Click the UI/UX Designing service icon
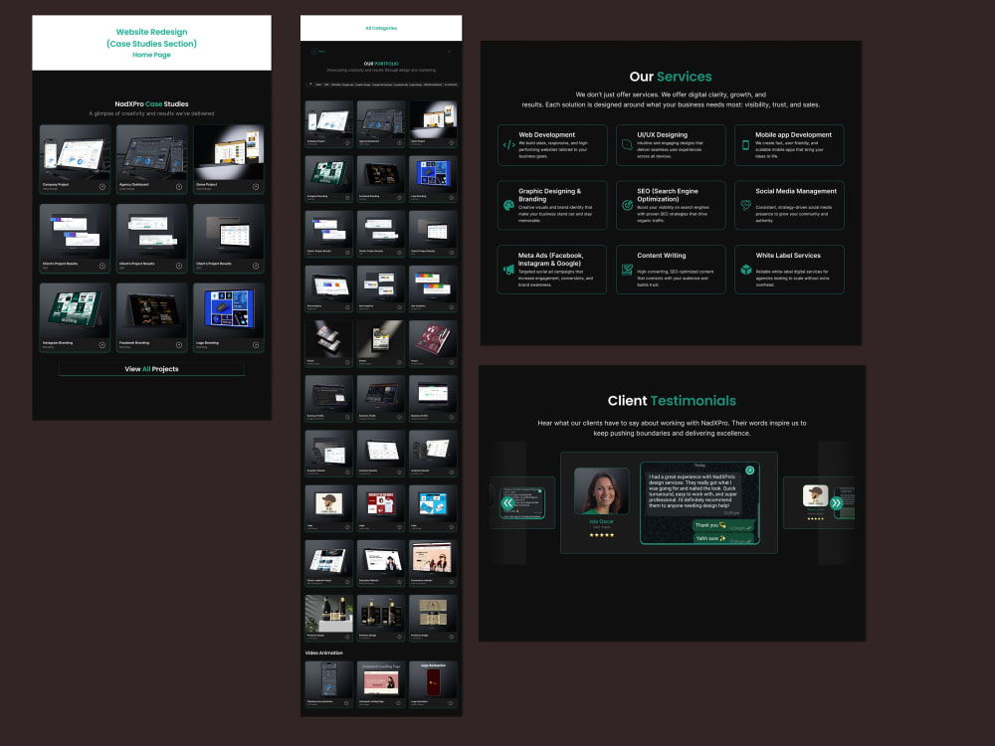Image resolution: width=995 pixels, height=746 pixels. [627, 144]
